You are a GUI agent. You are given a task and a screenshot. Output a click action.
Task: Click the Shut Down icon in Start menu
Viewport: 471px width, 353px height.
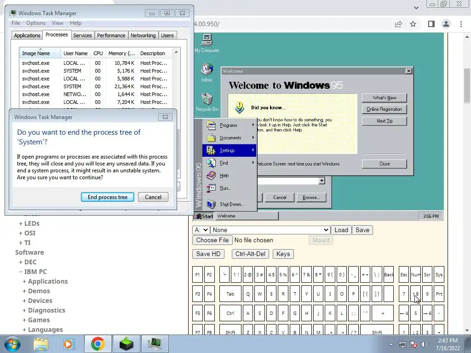[x=211, y=204]
